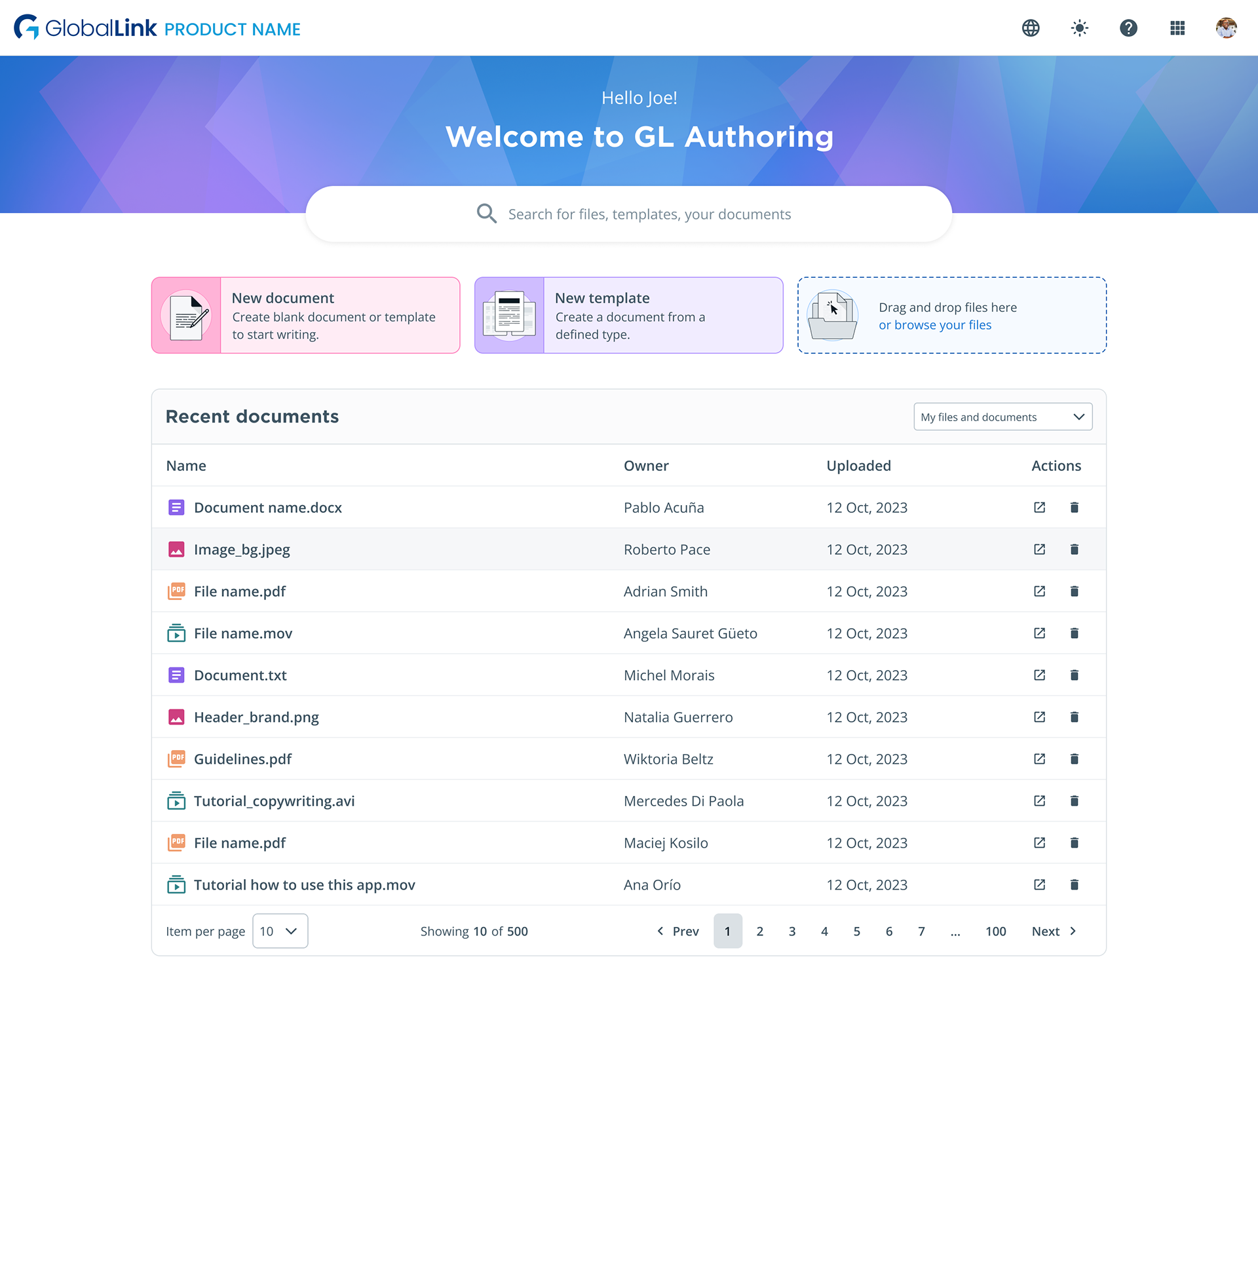Select Guidelines.pdf file name
The image size is (1258, 1261).
(242, 759)
